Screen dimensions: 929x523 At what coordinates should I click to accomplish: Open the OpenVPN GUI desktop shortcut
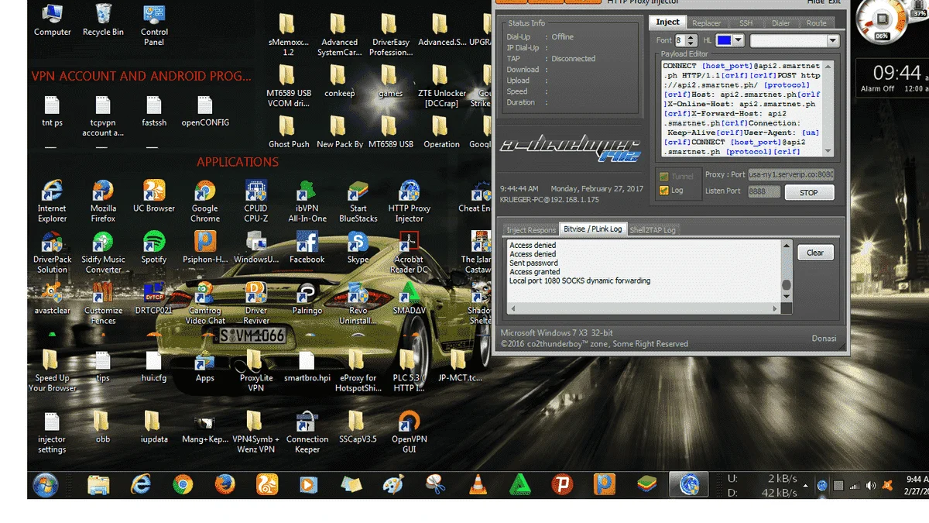(x=409, y=432)
